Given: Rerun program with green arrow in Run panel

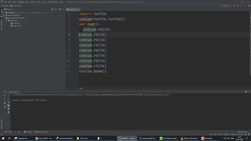Looking at the screenshot, I should (5, 95).
